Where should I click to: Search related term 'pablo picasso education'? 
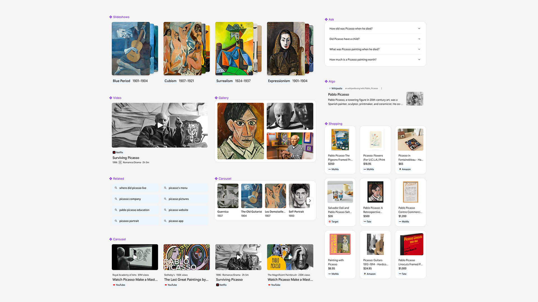pos(135,210)
